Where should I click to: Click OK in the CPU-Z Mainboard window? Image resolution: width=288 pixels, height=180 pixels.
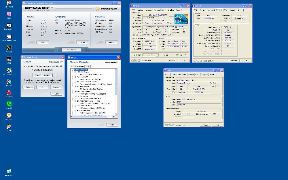(217, 125)
